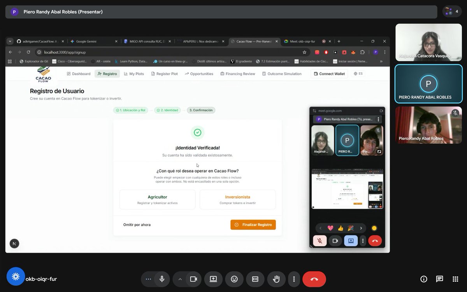Viewport: 467px width, 292px height.
Task: Send party popper reaction in mini window
Action: point(351,228)
